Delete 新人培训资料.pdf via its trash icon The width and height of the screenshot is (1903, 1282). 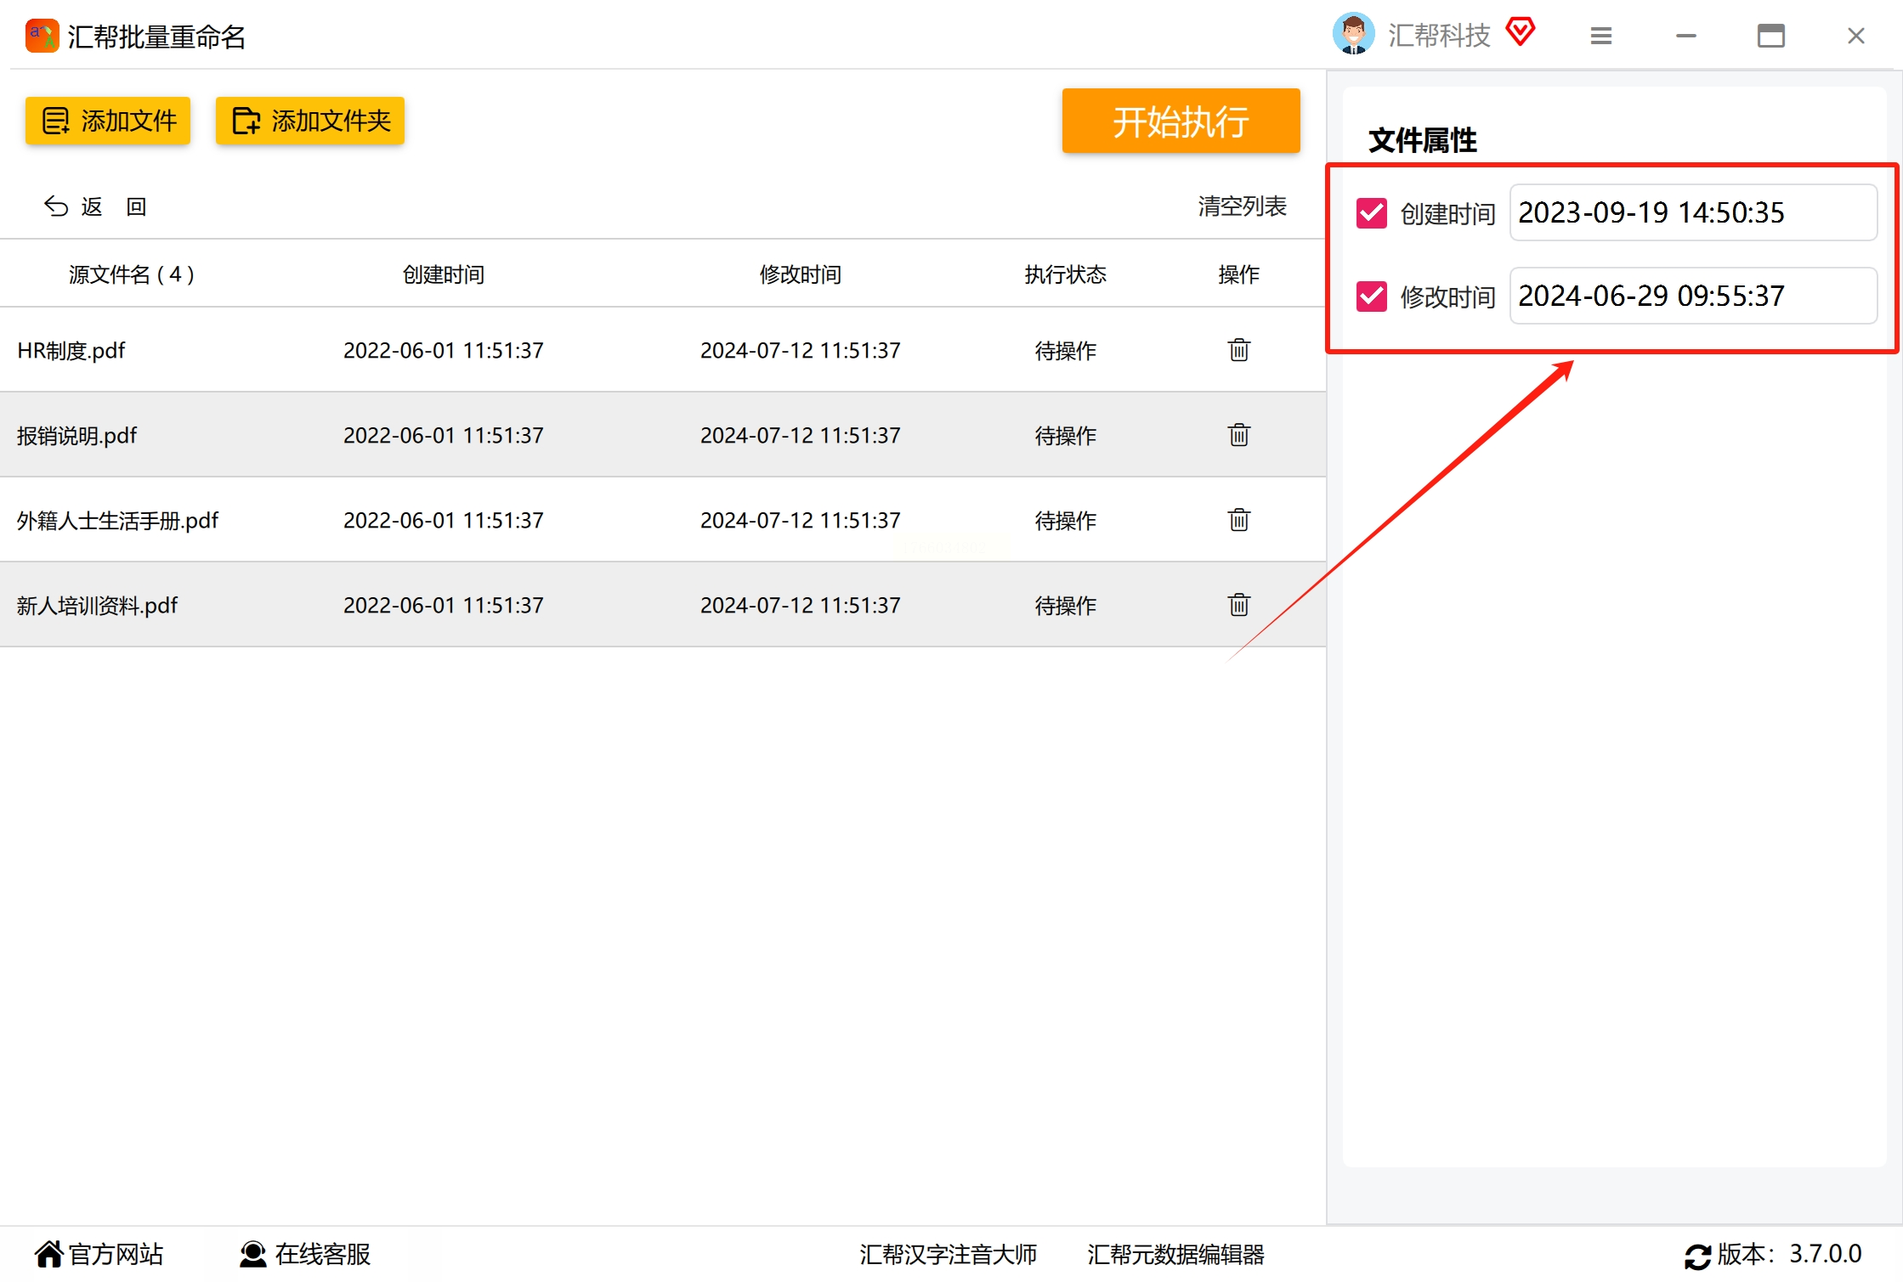point(1238,605)
